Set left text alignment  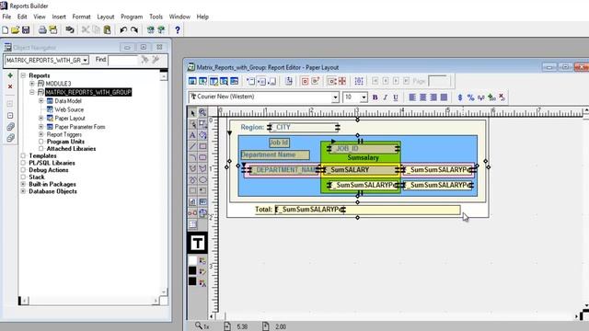coord(412,97)
